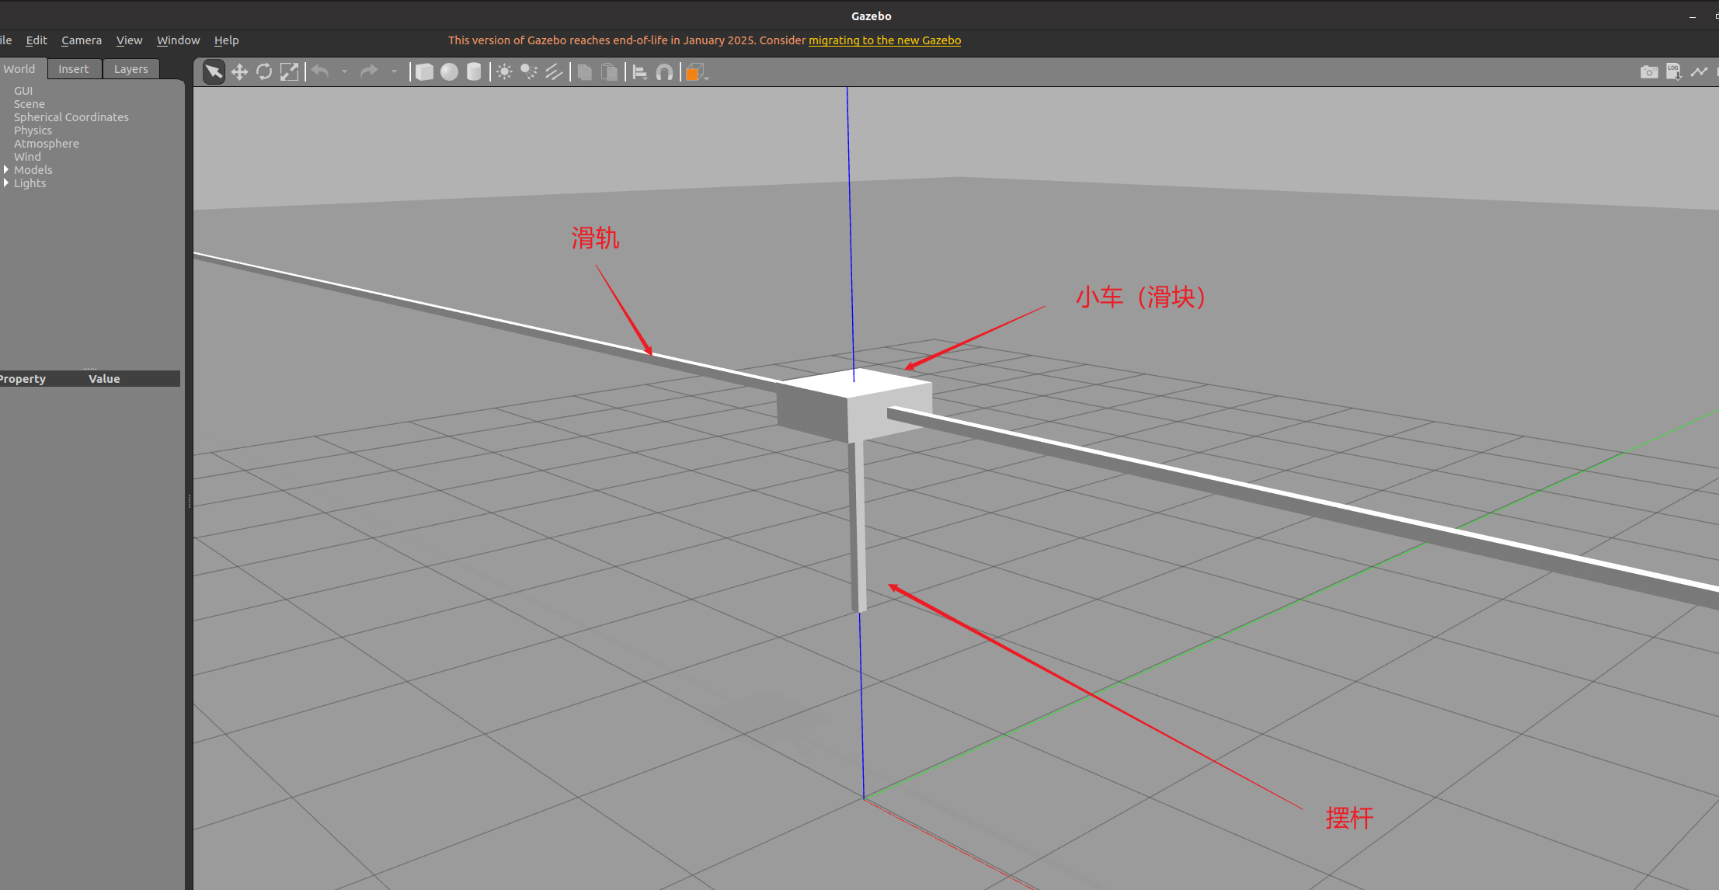
Task: Add a spot light
Action: point(529,72)
